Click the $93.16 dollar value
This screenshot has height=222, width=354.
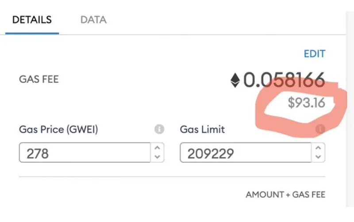[x=306, y=103]
